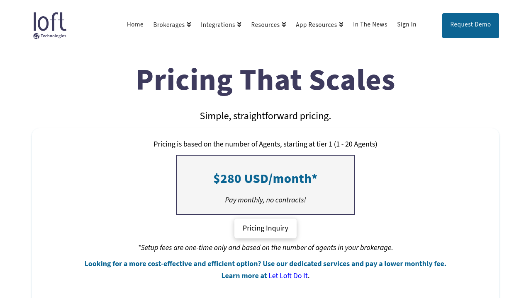Click the setup fees footnote text
This screenshot has width=531, height=298.
click(265, 248)
